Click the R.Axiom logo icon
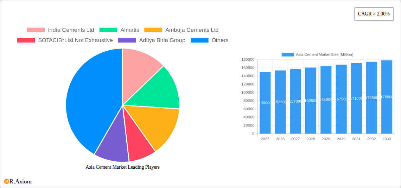This screenshot has width=401, height=188. click(7, 181)
